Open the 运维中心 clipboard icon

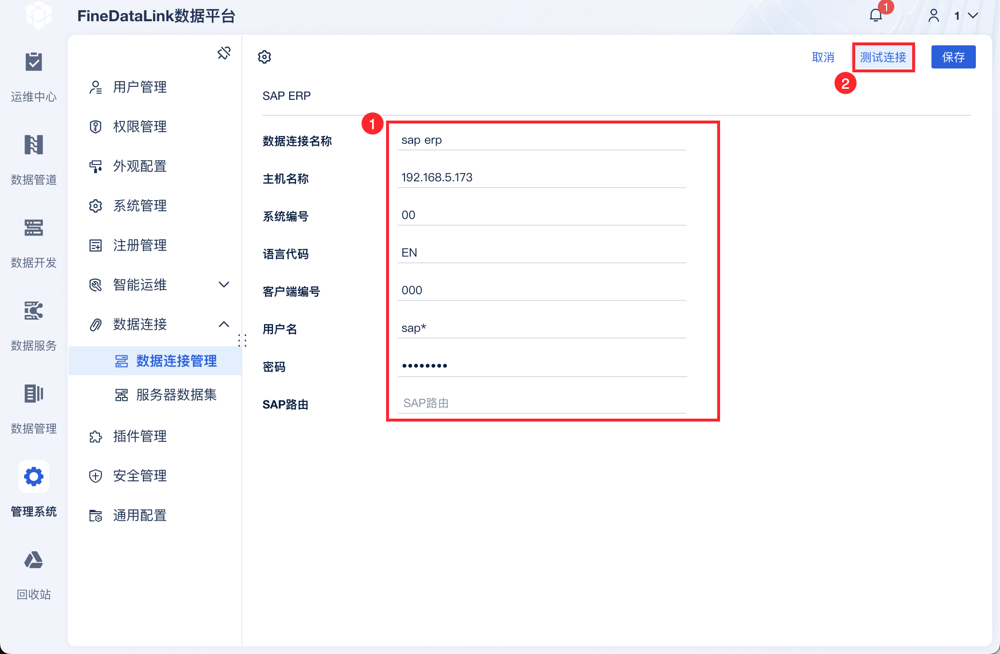coord(34,62)
